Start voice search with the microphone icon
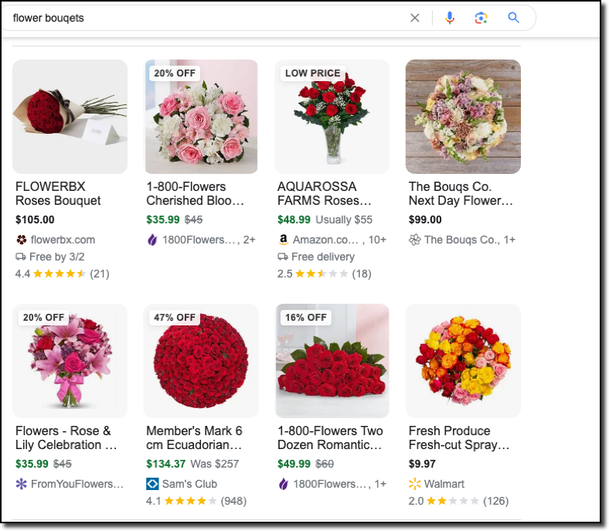The image size is (609, 531). [x=449, y=18]
